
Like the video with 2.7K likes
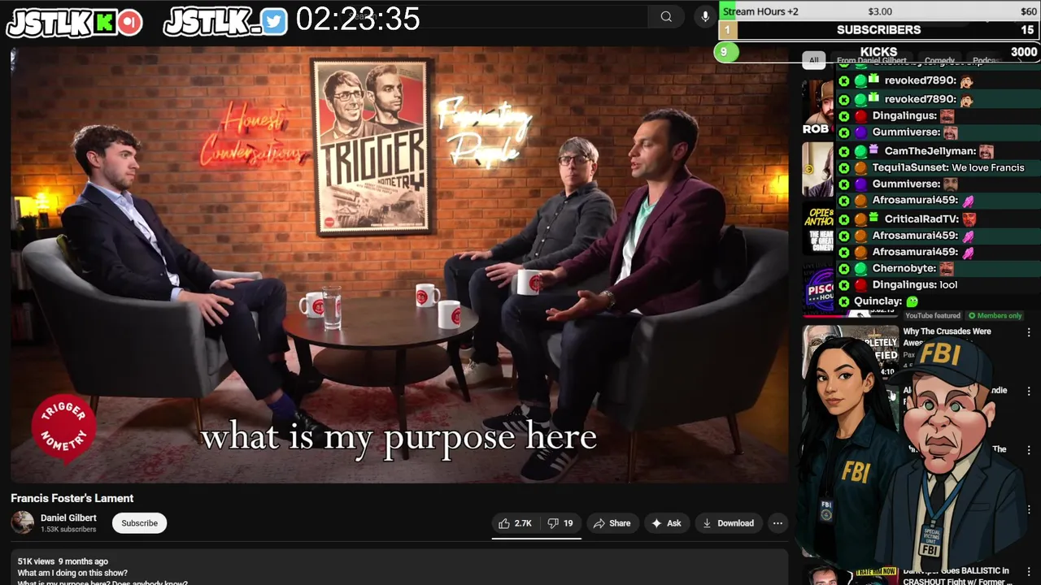[515, 523]
